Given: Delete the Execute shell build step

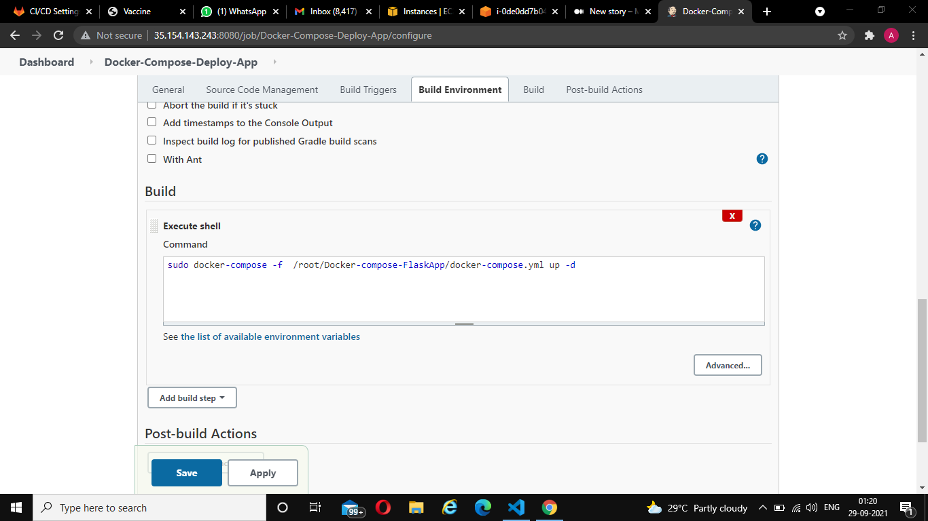Looking at the screenshot, I should (x=732, y=215).
